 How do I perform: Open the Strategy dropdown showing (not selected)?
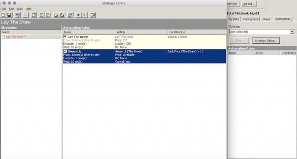point(262,32)
